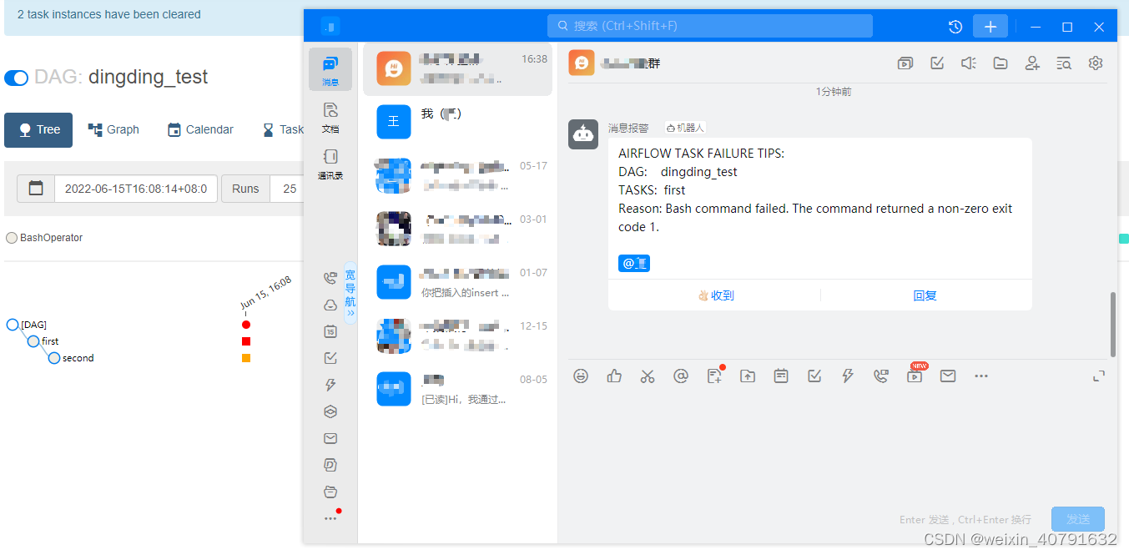Open the conversation dated 01-07
Viewport: 1129px width, 555px height.
pos(457,282)
